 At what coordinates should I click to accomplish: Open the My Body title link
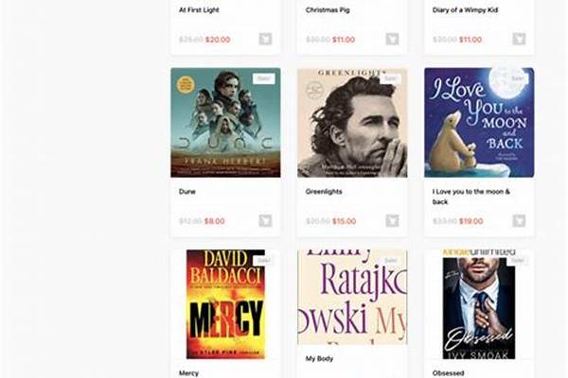click(x=319, y=359)
